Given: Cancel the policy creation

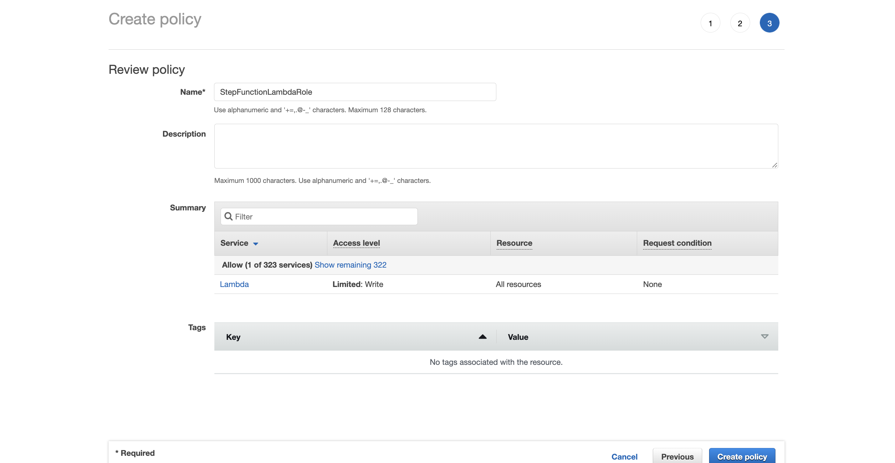Looking at the screenshot, I should (x=624, y=456).
